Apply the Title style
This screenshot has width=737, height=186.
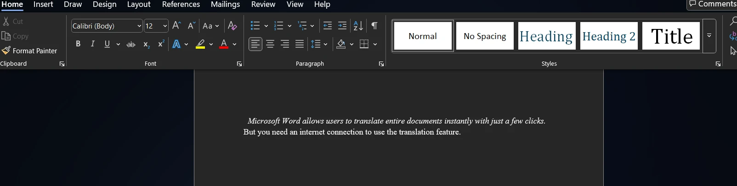click(671, 36)
